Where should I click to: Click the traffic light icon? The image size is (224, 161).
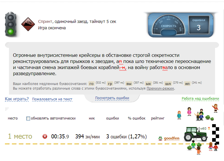(x=11, y=24)
